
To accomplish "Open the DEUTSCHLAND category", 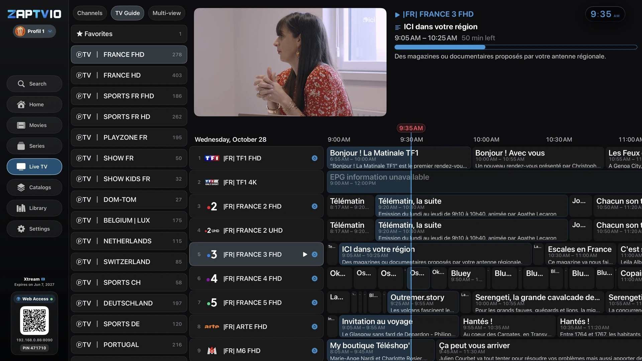I will [129, 303].
